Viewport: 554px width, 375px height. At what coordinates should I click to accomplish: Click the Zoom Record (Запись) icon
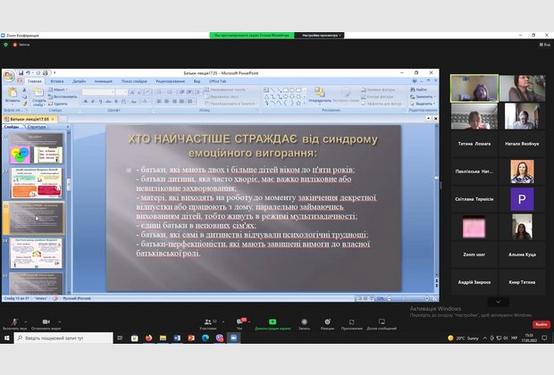304,321
